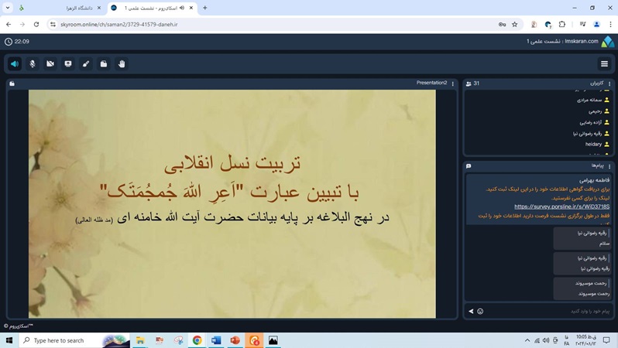The width and height of the screenshot is (618, 348).
Task: Select user رحیمی in users list
Action: [x=595, y=111]
